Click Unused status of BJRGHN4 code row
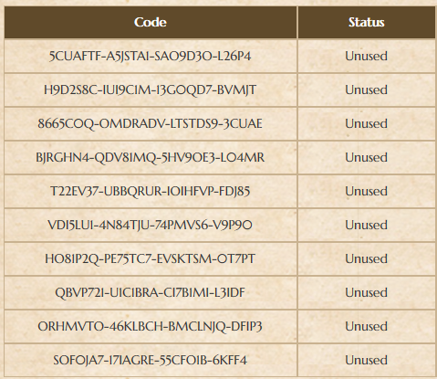 367,158
